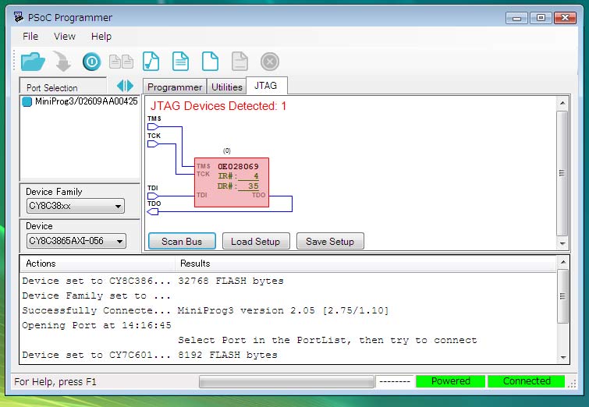Switch to the Programmer tab

click(175, 87)
